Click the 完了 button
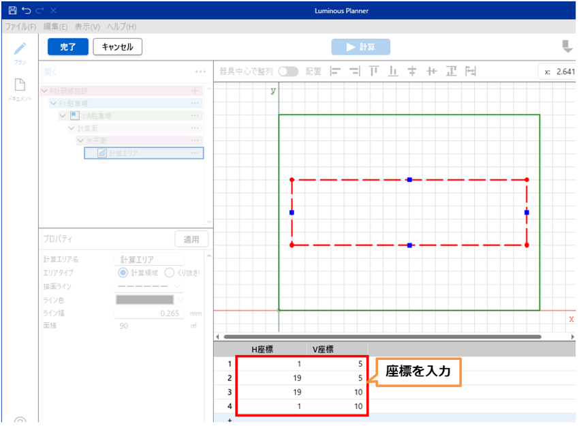The height and width of the screenshot is (426, 579). [x=68, y=46]
